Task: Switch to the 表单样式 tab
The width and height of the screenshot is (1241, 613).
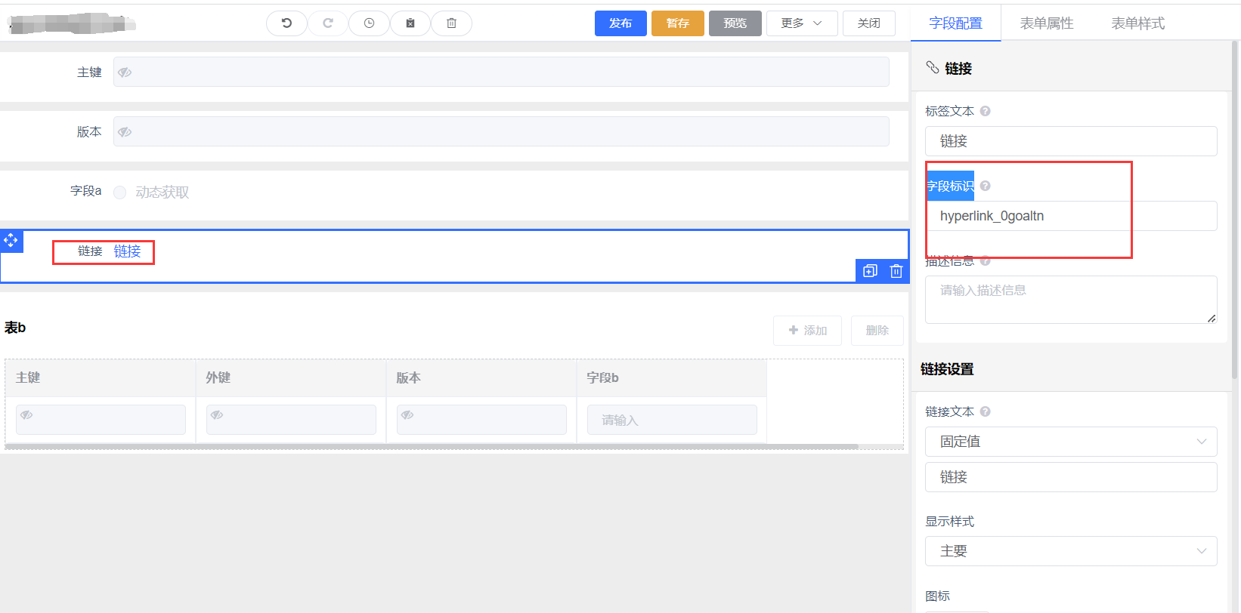Action: [1137, 23]
